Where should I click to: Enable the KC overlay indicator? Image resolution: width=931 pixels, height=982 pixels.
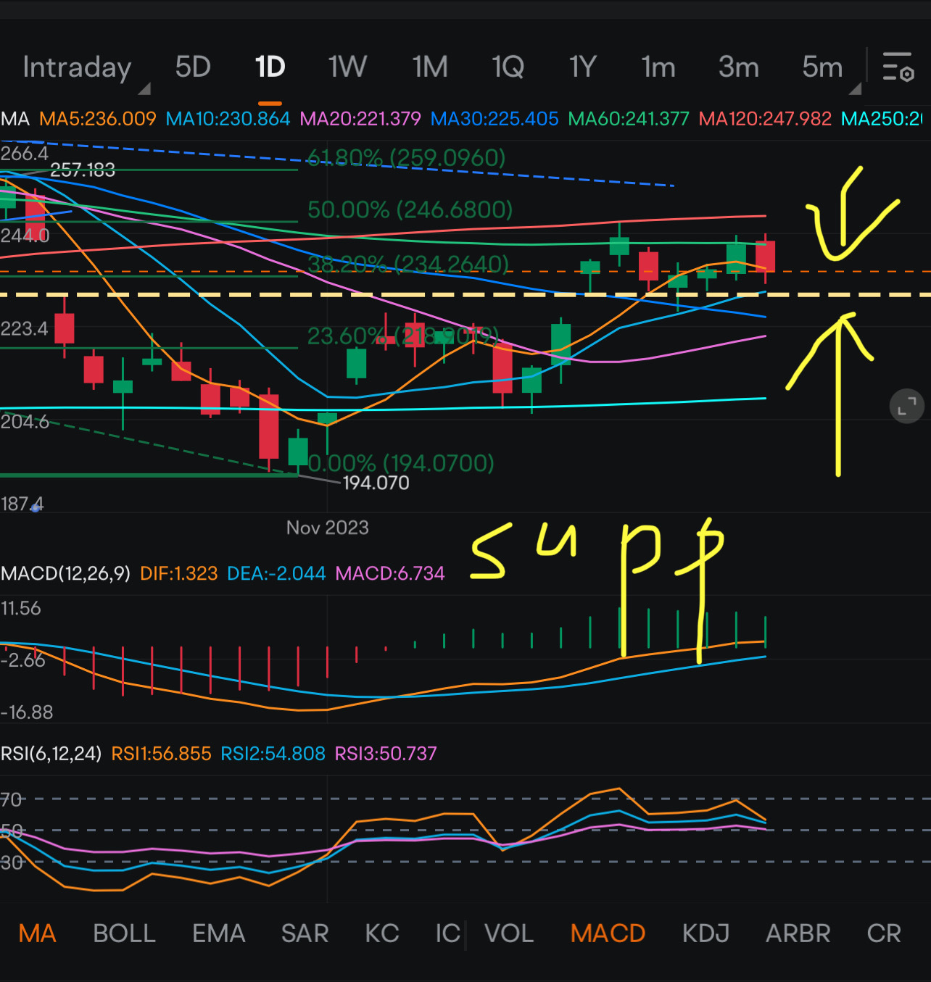[382, 933]
